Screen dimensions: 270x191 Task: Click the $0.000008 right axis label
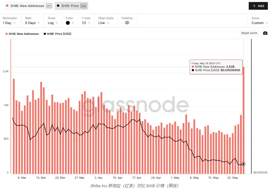261,172
